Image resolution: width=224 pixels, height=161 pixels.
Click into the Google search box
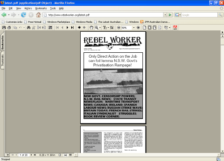pos(199,15)
